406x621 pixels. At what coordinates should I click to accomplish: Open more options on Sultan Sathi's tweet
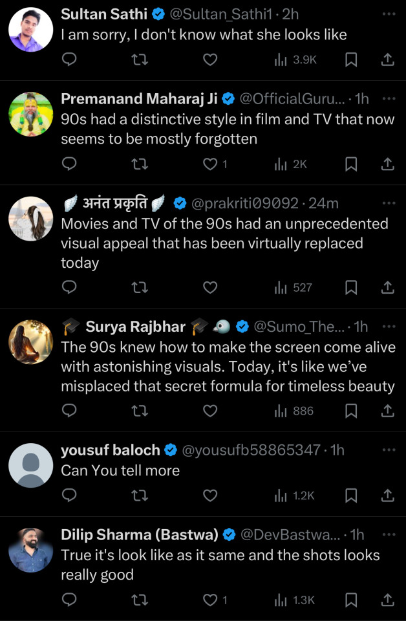pyautogui.click(x=389, y=13)
